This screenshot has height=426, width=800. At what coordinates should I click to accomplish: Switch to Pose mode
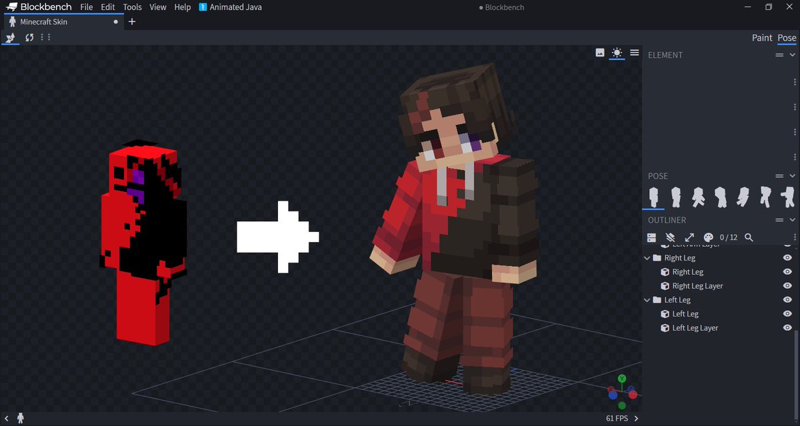pyautogui.click(x=787, y=38)
